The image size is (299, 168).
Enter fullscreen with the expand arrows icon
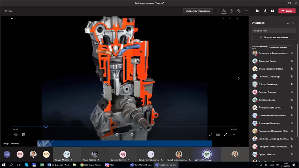click(x=226, y=135)
